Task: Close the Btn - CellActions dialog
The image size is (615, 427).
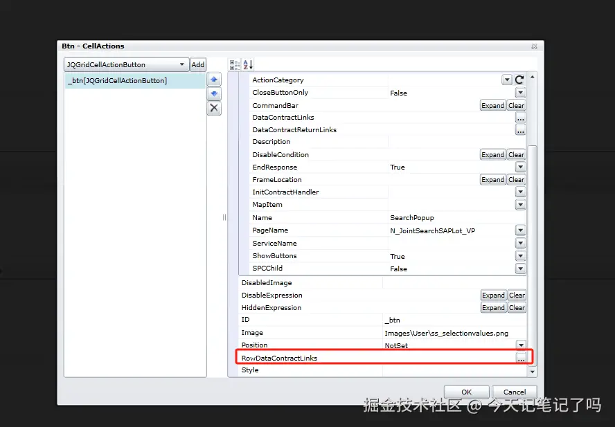Action: point(534,46)
